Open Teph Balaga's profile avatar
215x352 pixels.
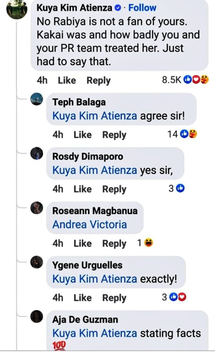click(37, 99)
